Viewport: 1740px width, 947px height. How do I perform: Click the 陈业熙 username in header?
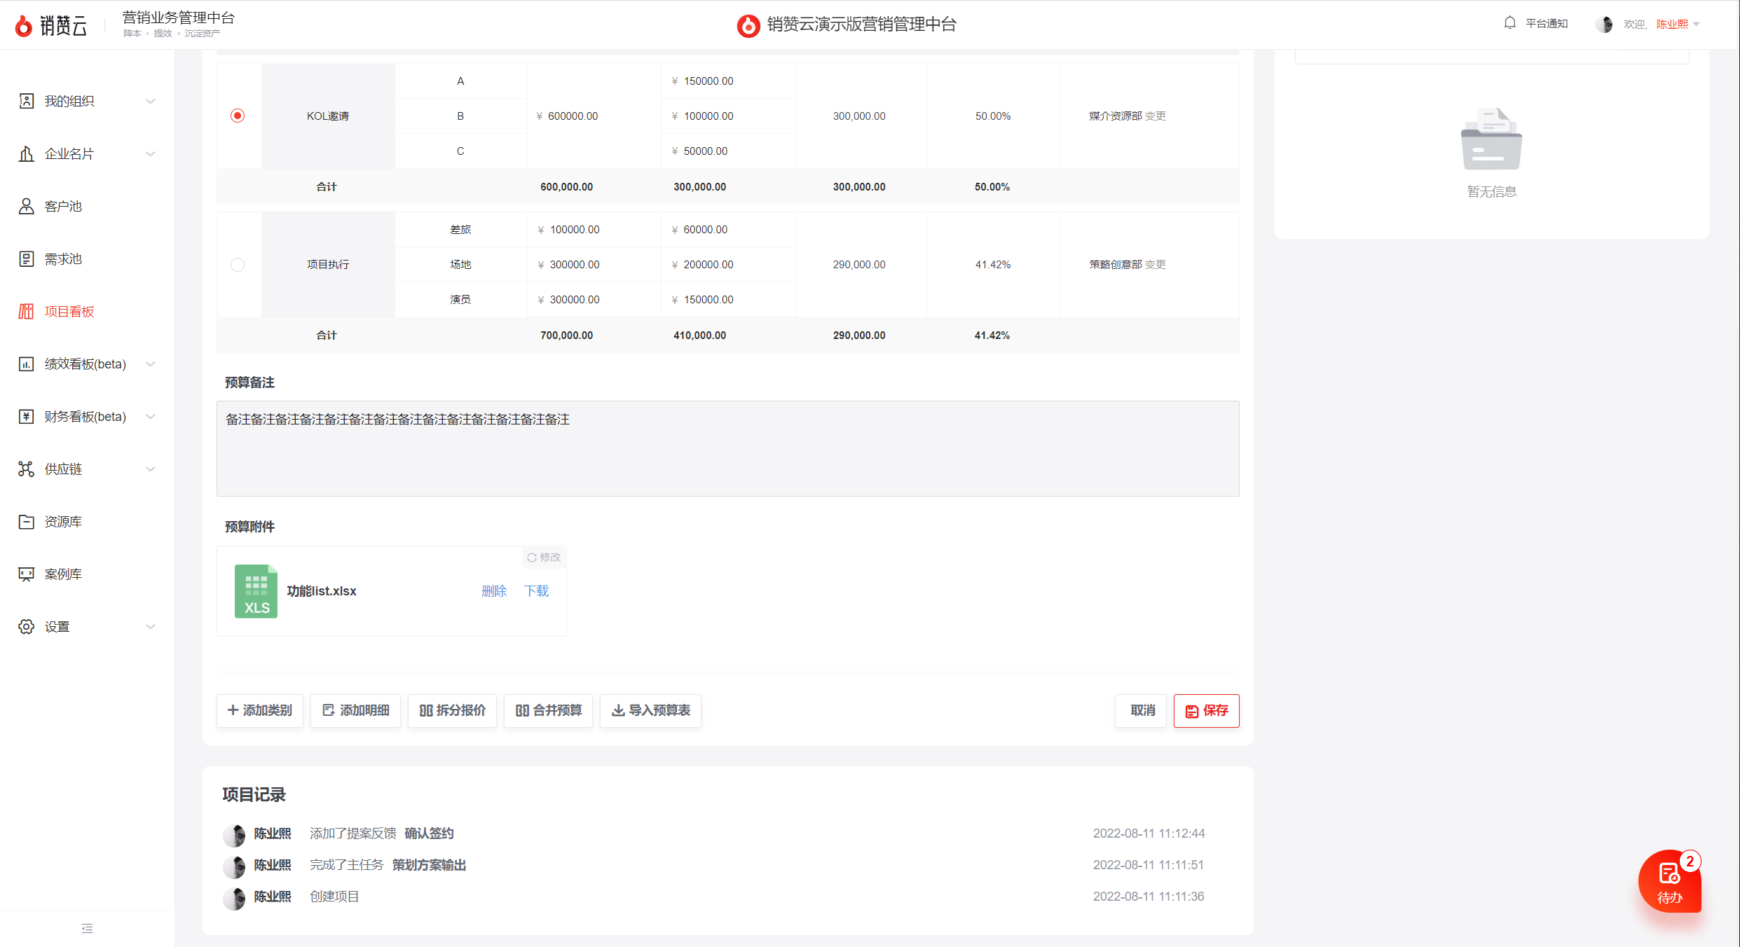pyautogui.click(x=1672, y=24)
